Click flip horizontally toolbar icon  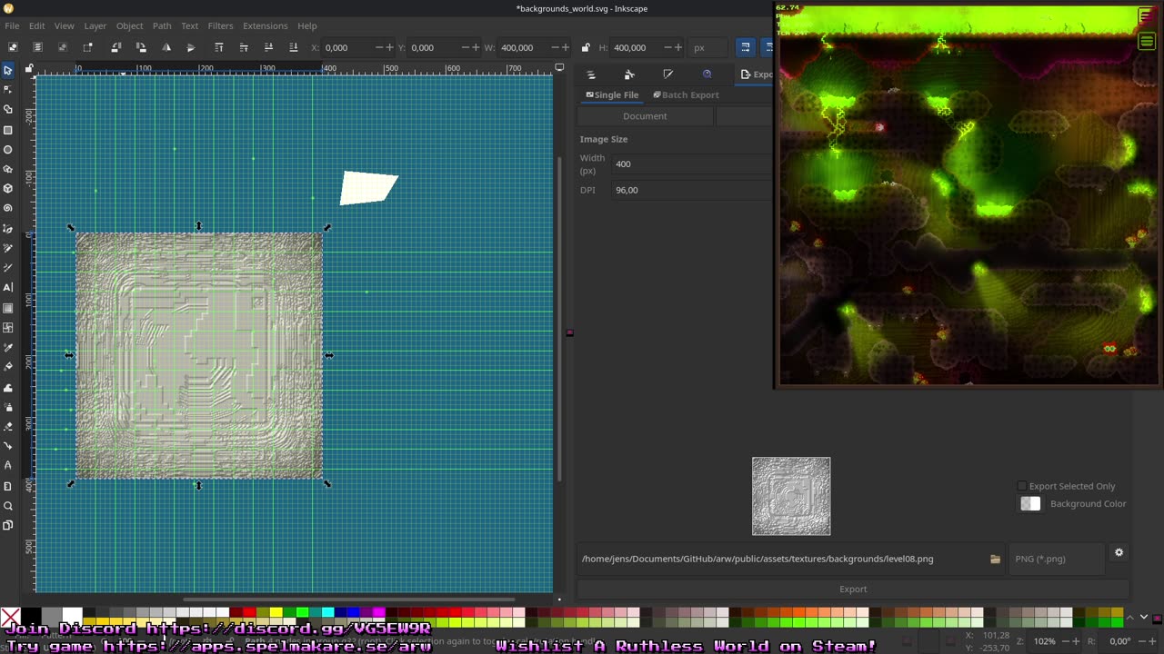(166, 47)
